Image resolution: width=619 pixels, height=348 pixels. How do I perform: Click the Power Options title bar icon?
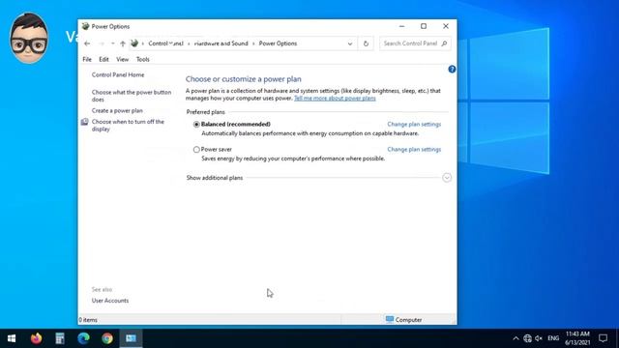click(x=85, y=26)
